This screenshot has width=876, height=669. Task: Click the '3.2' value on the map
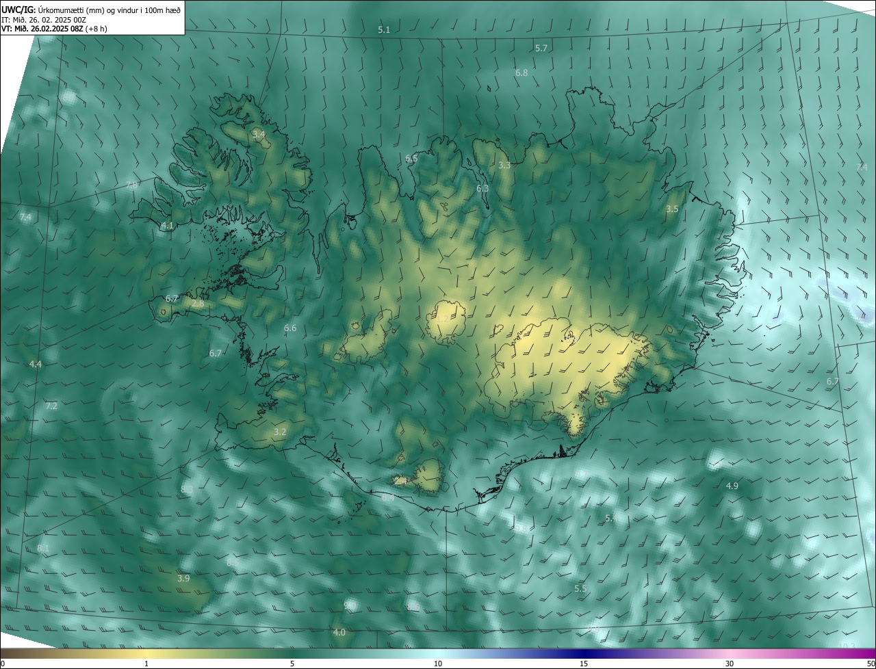tap(280, 432)
